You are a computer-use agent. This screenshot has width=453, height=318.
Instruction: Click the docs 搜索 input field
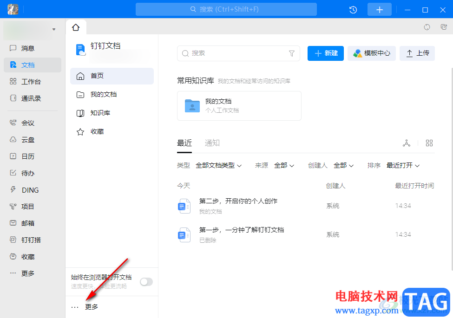click(x=238, y=53)
